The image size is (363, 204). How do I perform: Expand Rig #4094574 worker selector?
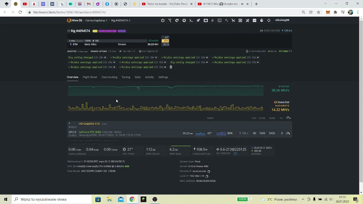(x=121, y=20)
